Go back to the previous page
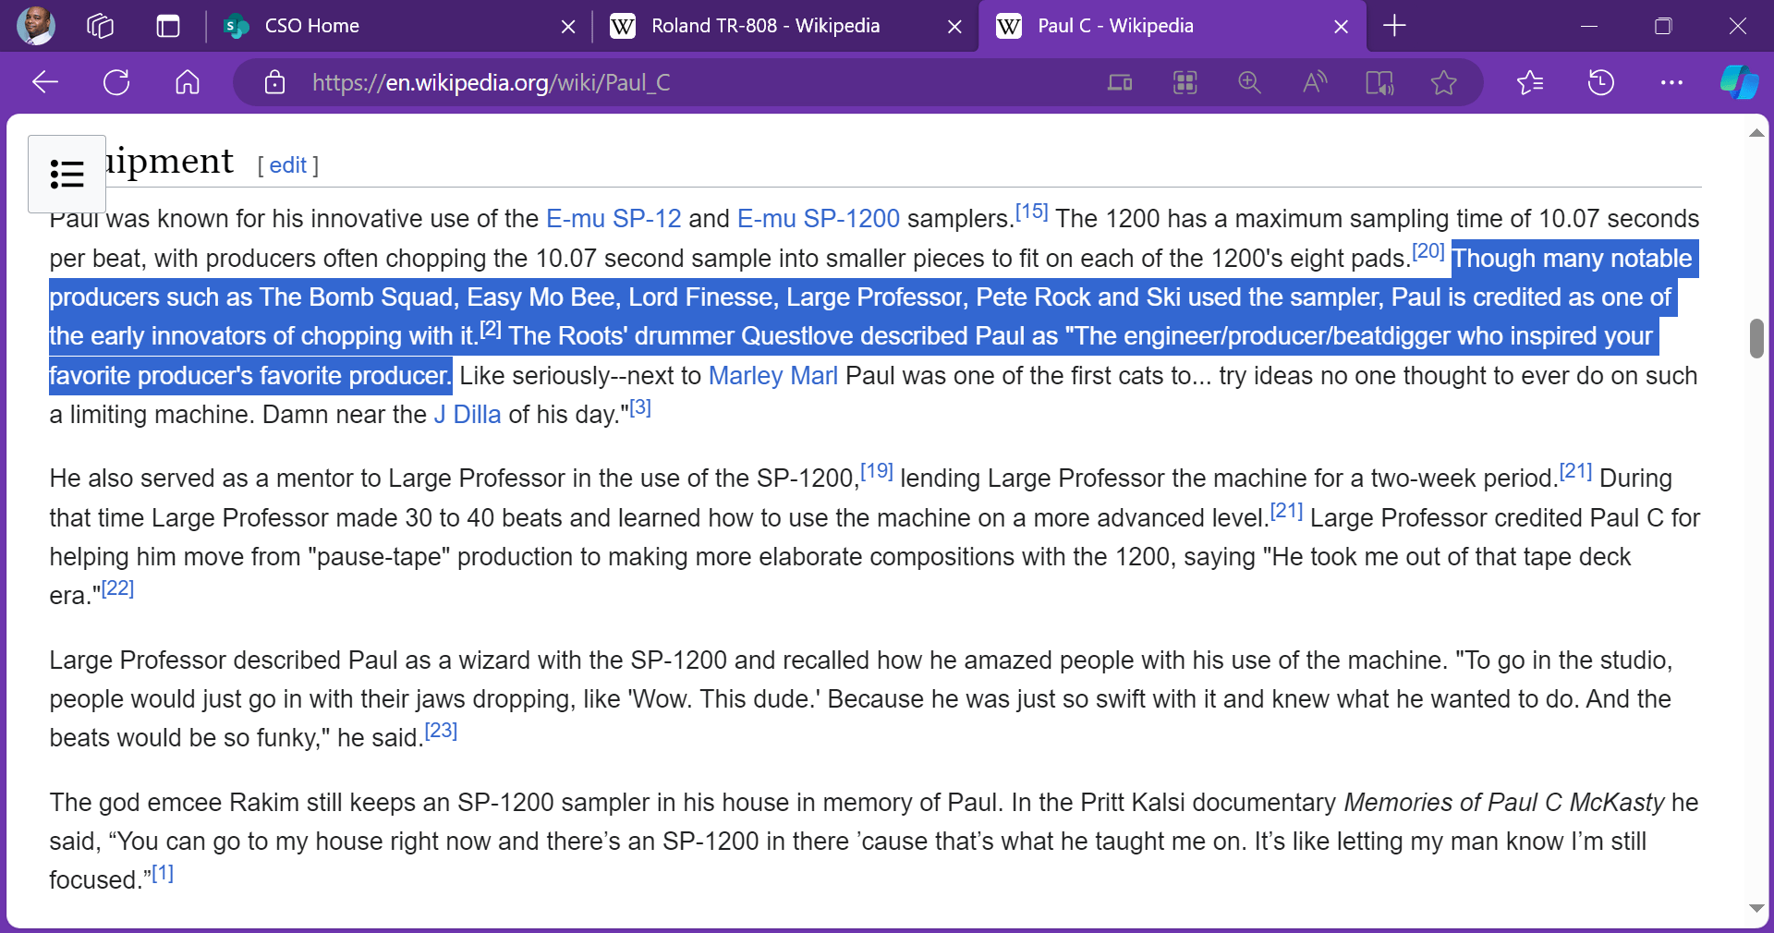The height and width of the screenshot is (933, 1774). pos(45,82)
